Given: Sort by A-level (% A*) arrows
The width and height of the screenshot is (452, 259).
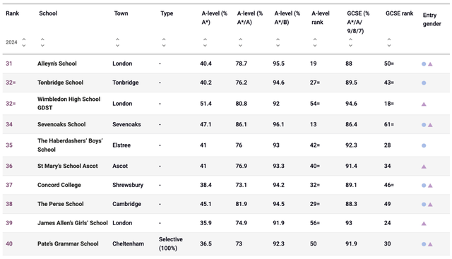Looking at the screenshot, I should [205, 42].
